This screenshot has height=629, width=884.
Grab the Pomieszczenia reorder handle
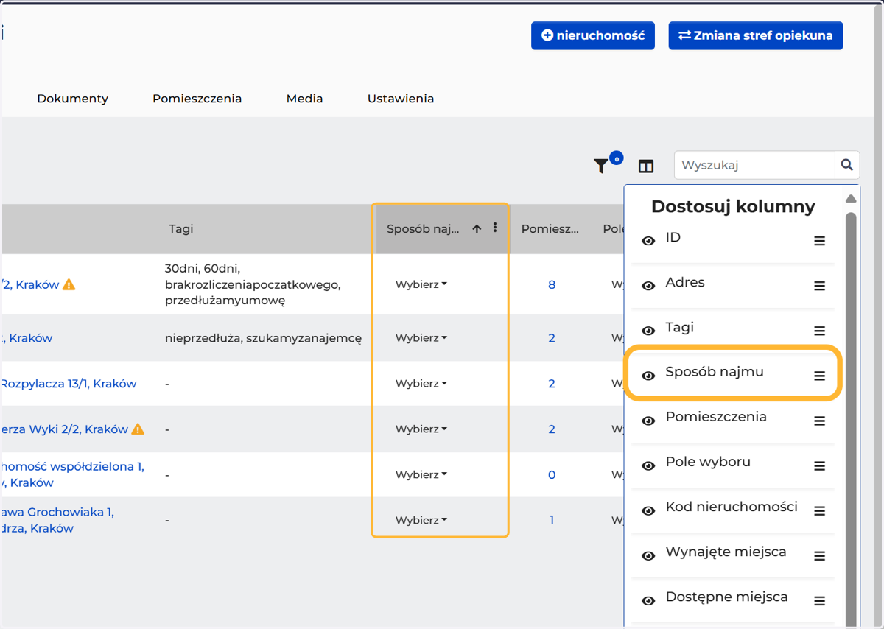[x=819, y=421]
